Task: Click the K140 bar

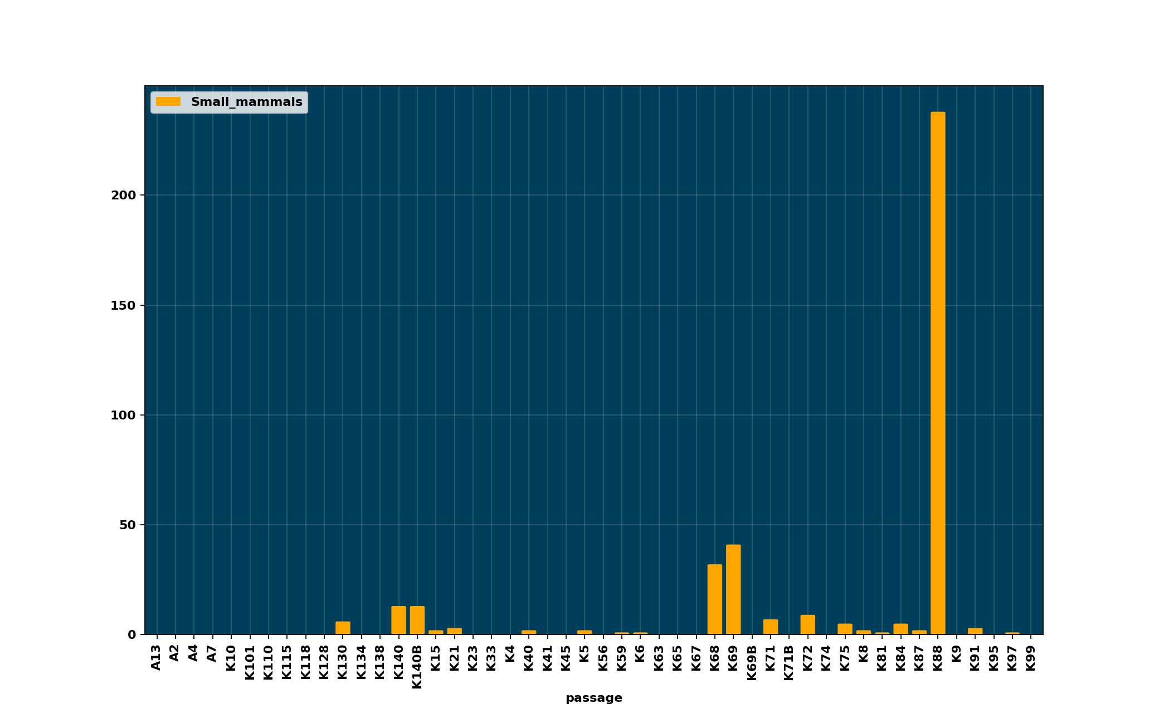Action: coord(398,620)
